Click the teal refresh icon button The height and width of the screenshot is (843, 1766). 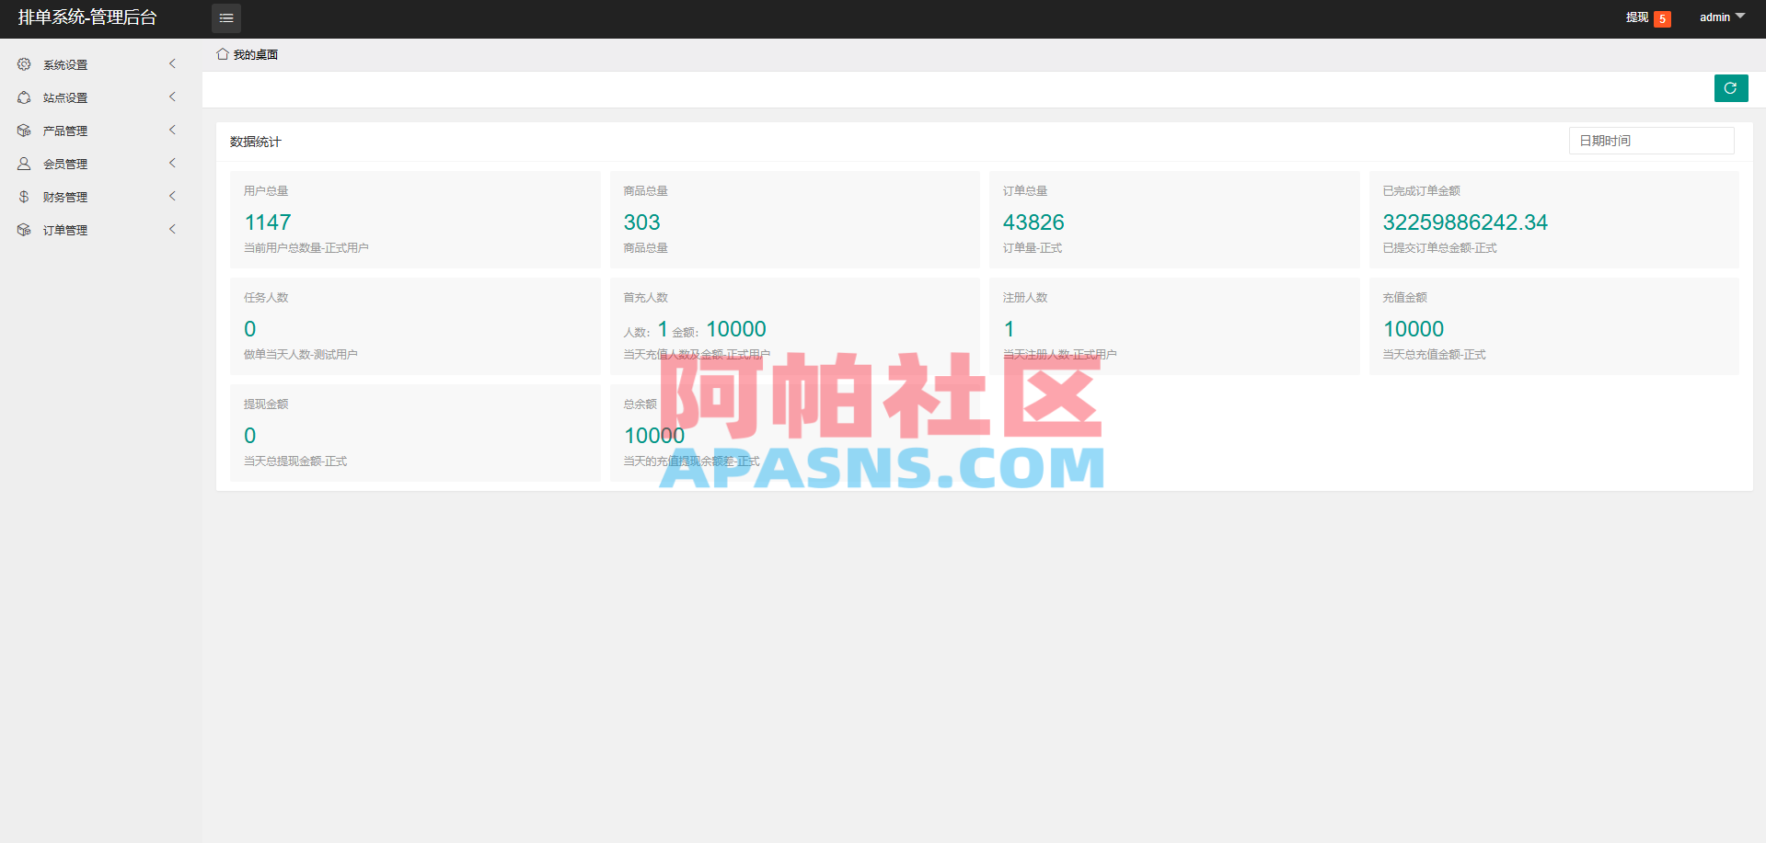1730,87
